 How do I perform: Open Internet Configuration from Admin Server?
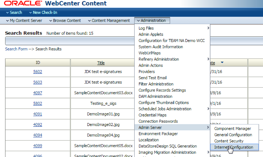234,147
